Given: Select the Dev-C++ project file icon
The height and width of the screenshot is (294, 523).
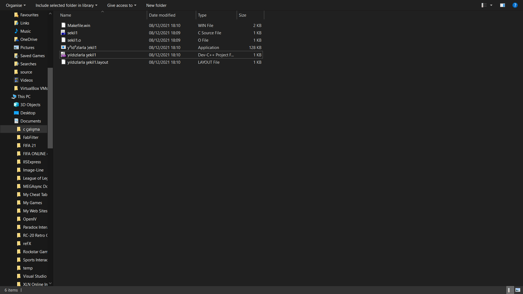Looking at the screenshot, I should [x=63, y=55].
